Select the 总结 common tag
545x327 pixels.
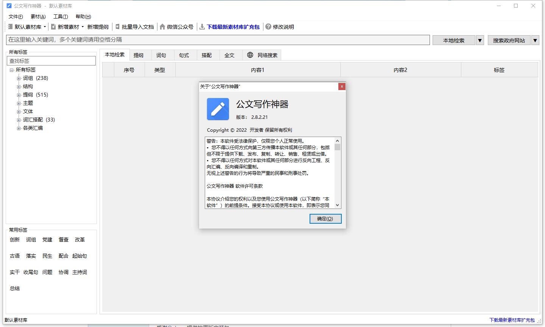tap(15, 288)
